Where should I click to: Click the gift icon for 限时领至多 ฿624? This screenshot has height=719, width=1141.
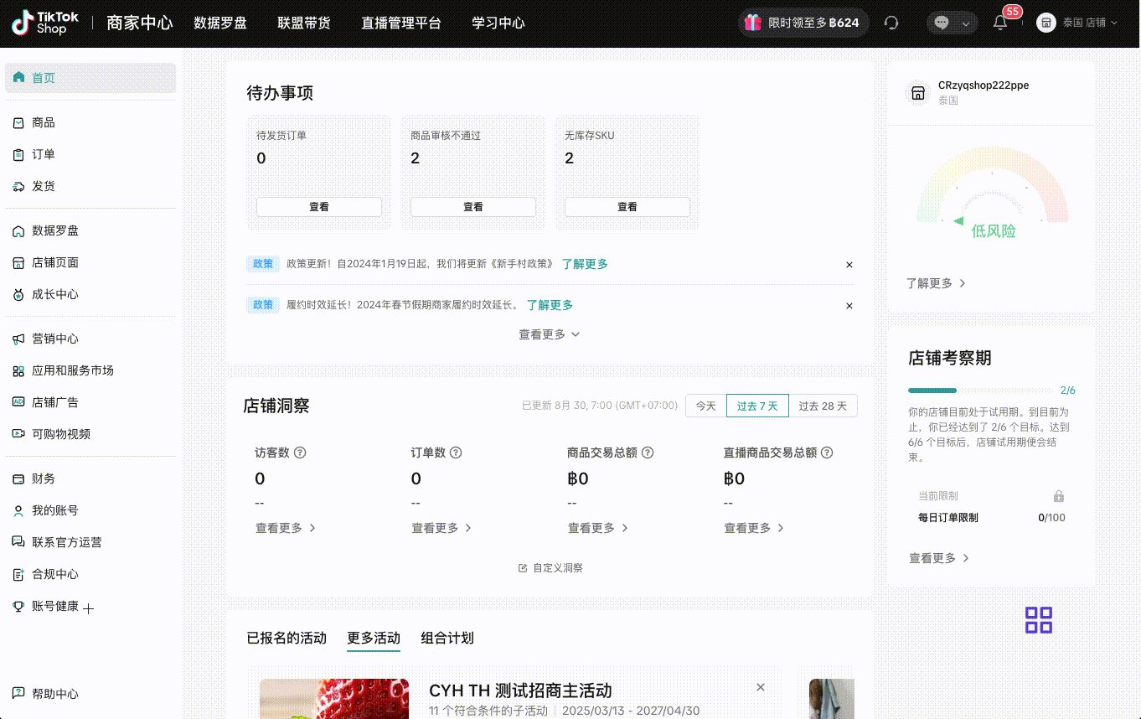[x=753, y=23]
